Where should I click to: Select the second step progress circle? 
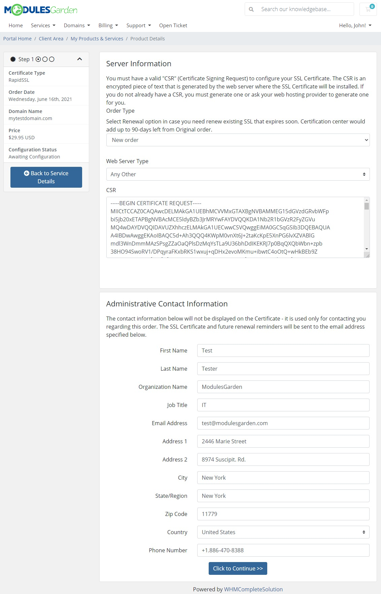[45, 59]
